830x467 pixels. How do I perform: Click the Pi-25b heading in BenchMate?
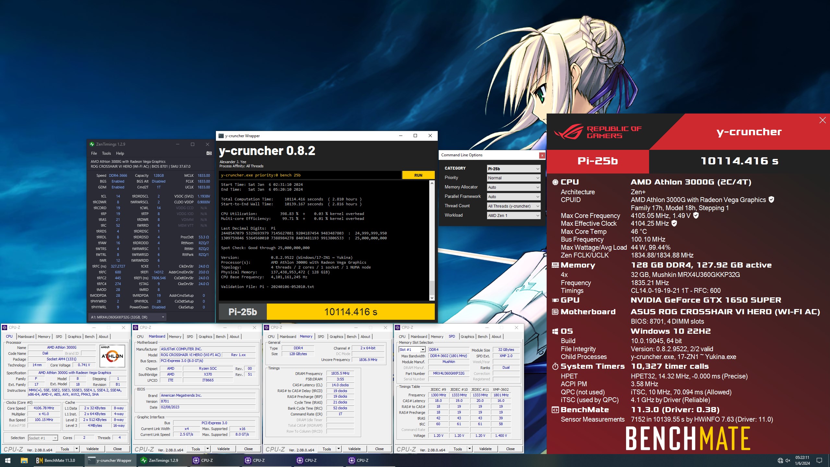(598, 161)
